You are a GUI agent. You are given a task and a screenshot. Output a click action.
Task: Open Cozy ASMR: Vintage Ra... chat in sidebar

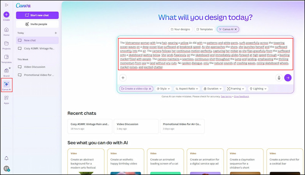click(x=37, y=48)
